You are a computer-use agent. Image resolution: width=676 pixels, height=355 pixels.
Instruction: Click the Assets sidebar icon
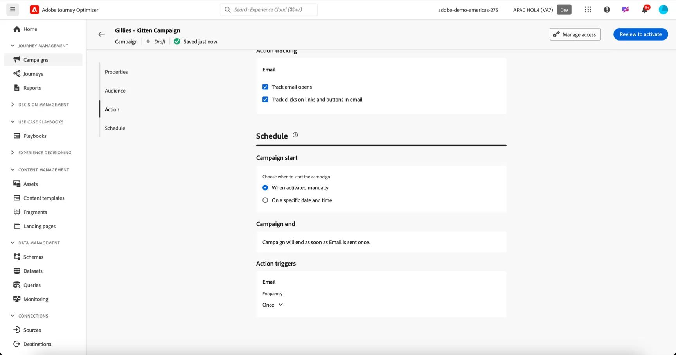[x=17, y=184]
